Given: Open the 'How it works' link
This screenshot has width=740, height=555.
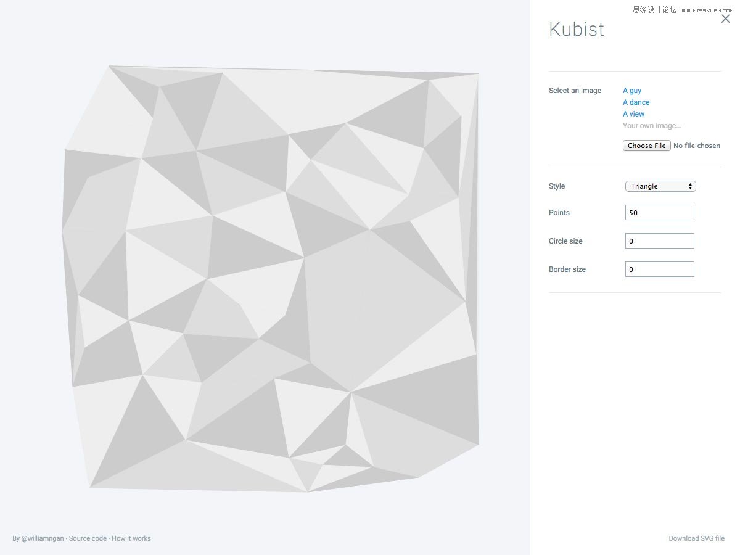Looking at the screenshot, I should click(x=131, y=538).
